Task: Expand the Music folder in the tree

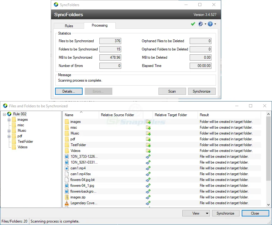Action: point(9,131)
